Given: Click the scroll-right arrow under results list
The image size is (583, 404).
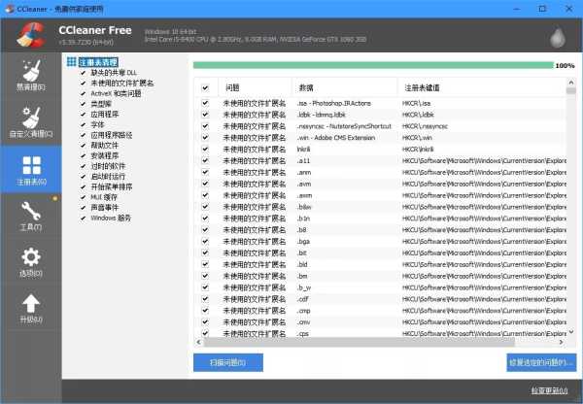Looking at the screenshot, I should click(562, 342).
